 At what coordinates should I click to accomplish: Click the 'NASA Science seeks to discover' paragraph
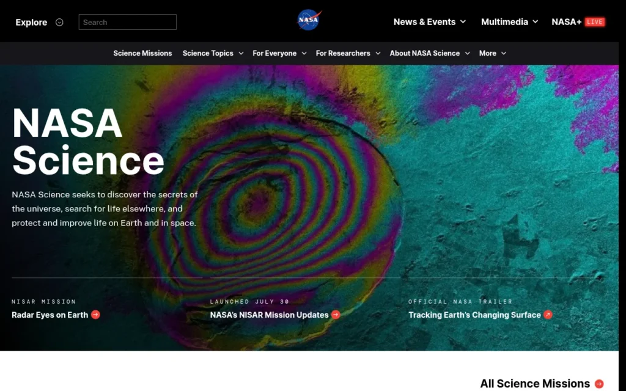[105, 209]
